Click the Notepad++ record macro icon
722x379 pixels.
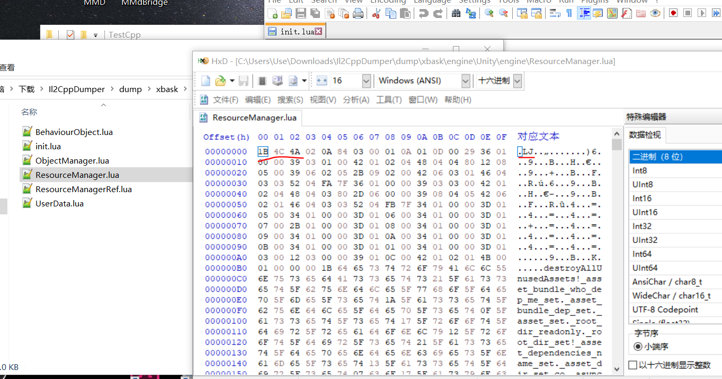673,14
